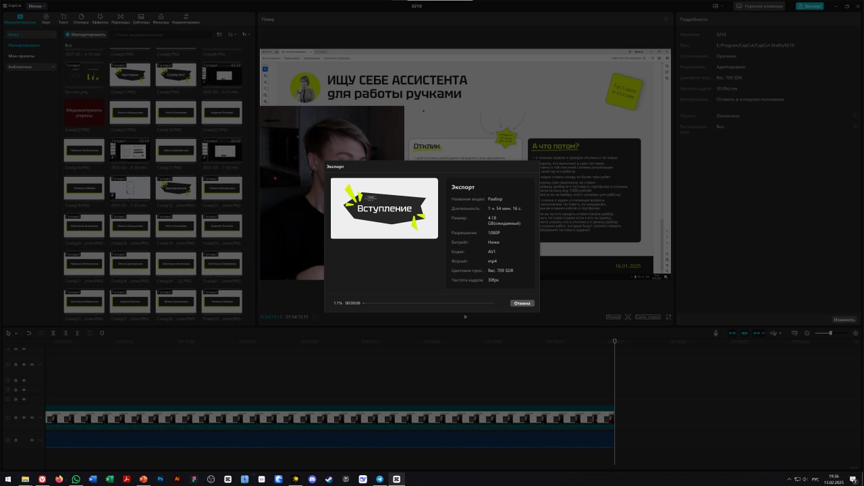The height and width of the screenshot is (486, 864).
Task: Select the Все media category label
Action: (68, 45)
